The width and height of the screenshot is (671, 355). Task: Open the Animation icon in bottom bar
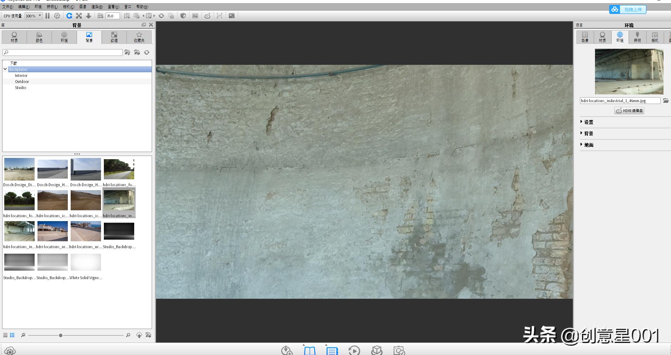(354, 351)
